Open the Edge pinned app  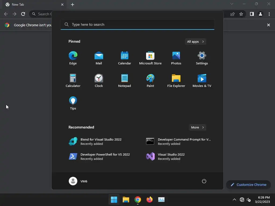(73, 58)
